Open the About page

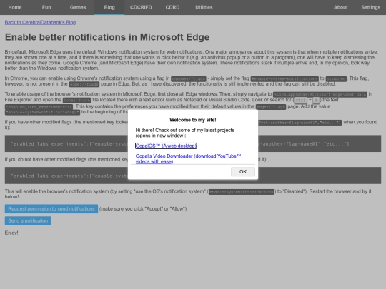pyautogui.click(x=341, y=7)
